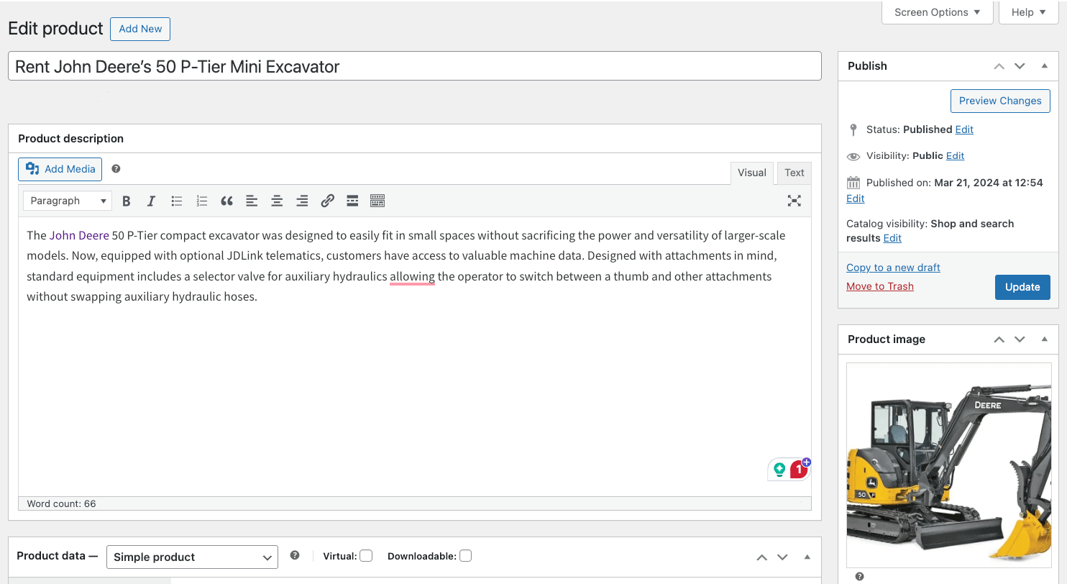Viewport: 1067px width, 584px height.
Task: Toggle the toolbar kitchen sink
Action: click(x=377, y=201)
